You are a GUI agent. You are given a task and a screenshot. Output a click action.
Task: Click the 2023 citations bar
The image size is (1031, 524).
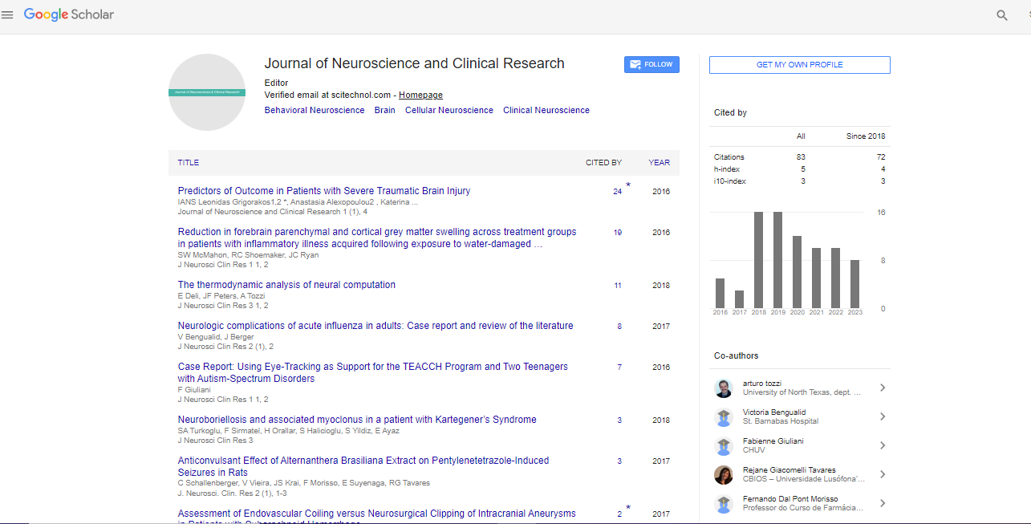click(854, 284)
